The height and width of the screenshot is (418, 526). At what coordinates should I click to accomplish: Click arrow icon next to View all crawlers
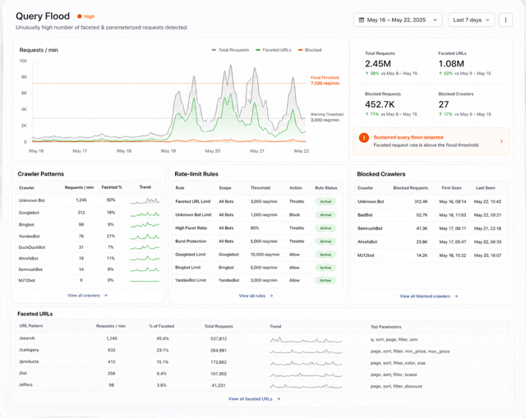pos(106,296)
